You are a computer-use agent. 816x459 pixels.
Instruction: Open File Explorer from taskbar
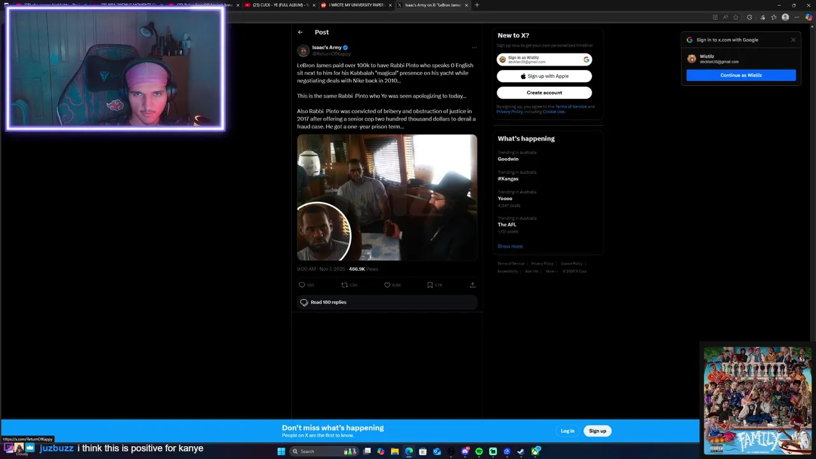pyautogui.click(x=395, y=451)
